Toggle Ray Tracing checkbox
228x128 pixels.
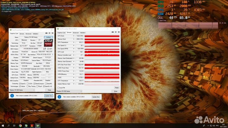[x=28, y=86]
